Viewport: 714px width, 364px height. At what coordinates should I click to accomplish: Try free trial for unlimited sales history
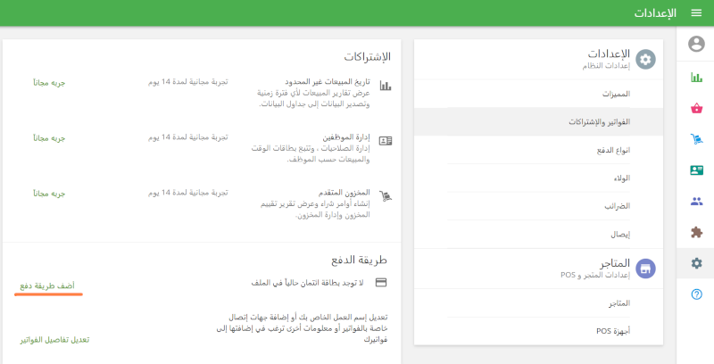tap(49, 82)
